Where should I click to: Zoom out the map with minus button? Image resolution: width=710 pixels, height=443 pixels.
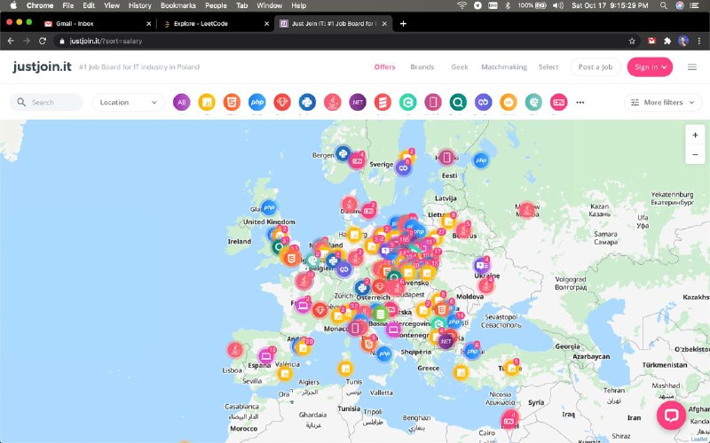[x=695, y=154]
